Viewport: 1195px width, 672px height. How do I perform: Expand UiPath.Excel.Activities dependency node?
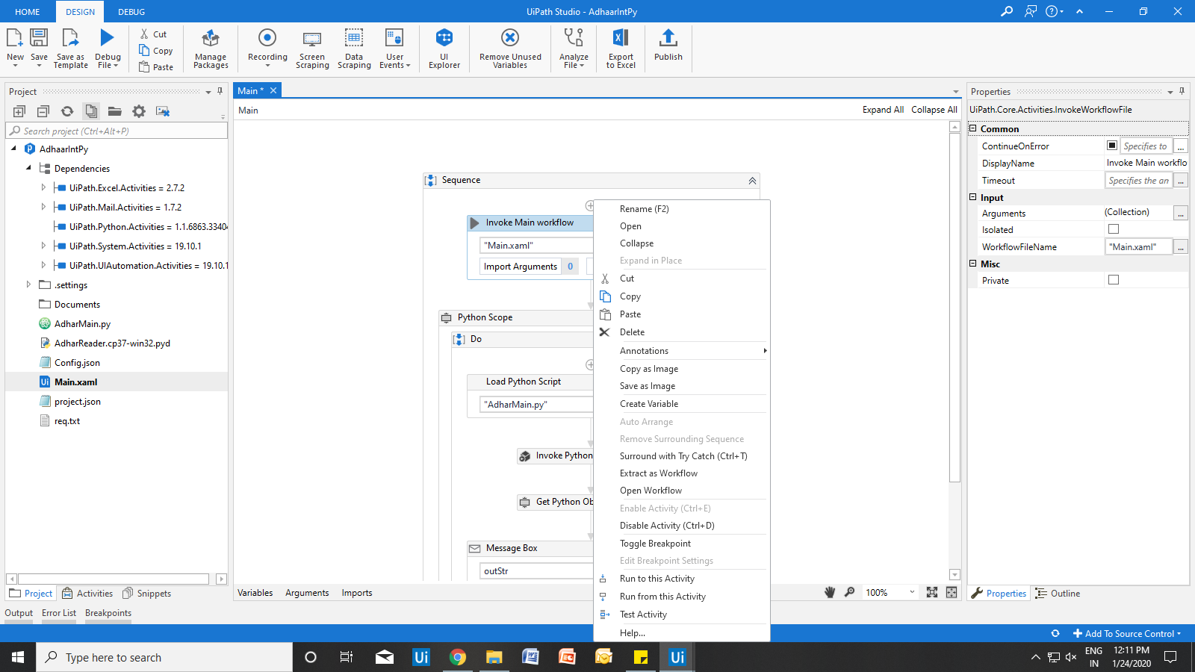tap(43, 188)
